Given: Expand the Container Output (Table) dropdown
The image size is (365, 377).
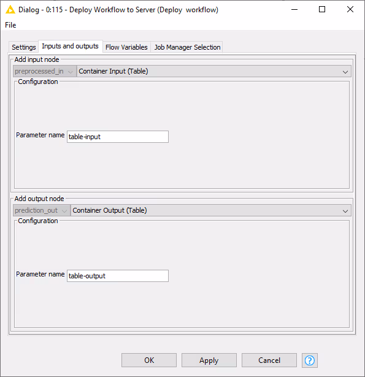Looking at the screenshot, I should (211, 210).
